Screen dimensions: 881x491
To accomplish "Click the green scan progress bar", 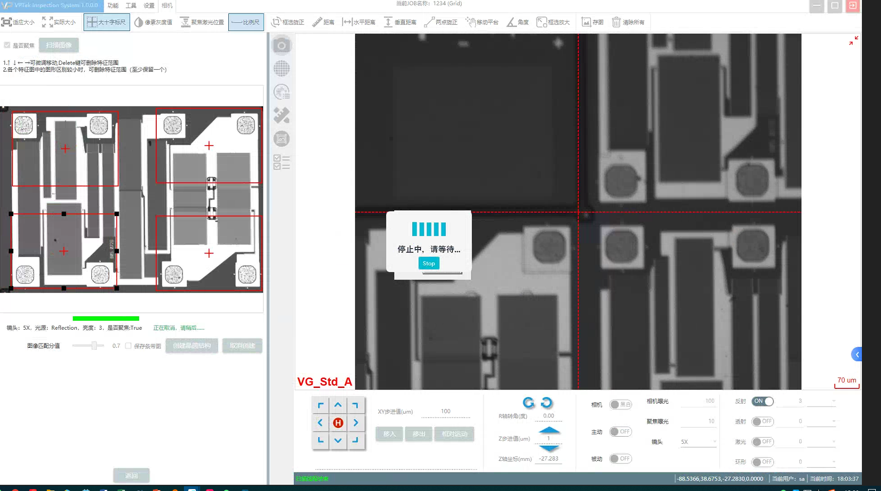I will point(106,318).
